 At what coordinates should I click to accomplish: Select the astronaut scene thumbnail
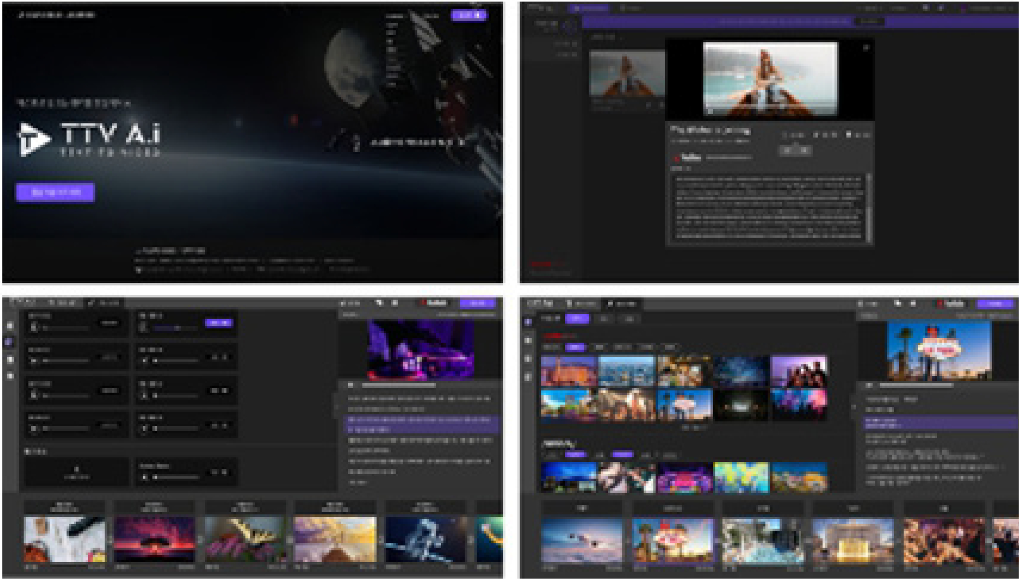[x=426, y=539]
